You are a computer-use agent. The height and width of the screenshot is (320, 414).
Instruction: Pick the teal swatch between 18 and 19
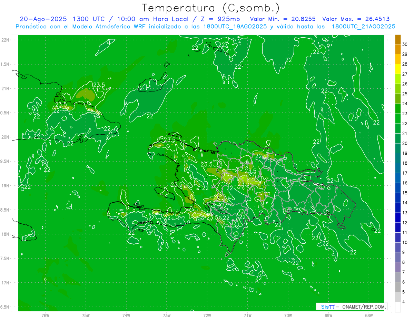coord(398,158)
